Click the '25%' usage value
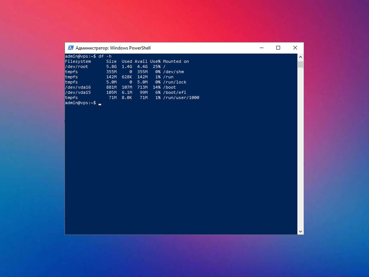The height and width of the screenshot is (277, 369). click(156, 66)
